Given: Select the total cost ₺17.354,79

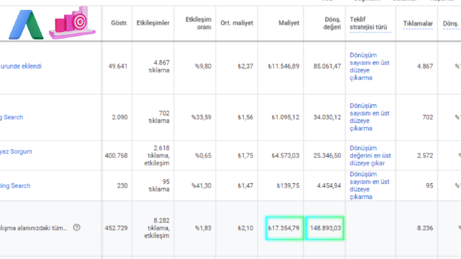Looking at the screenshot, I should [x=285, y=228].
